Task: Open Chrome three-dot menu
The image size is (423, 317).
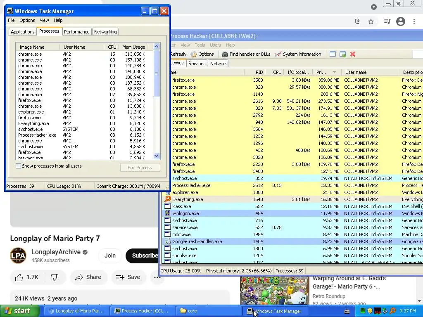Action: click(x=414, y=21)
